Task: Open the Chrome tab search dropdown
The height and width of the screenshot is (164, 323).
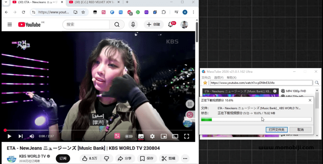Action: click(5, 2)
